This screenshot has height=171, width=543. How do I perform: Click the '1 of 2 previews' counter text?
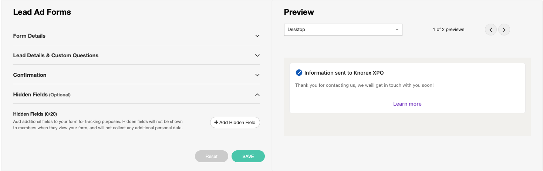pos(448,30)
